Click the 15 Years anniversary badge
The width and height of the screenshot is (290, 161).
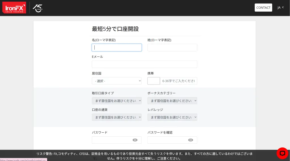click(x=37, y=8)
